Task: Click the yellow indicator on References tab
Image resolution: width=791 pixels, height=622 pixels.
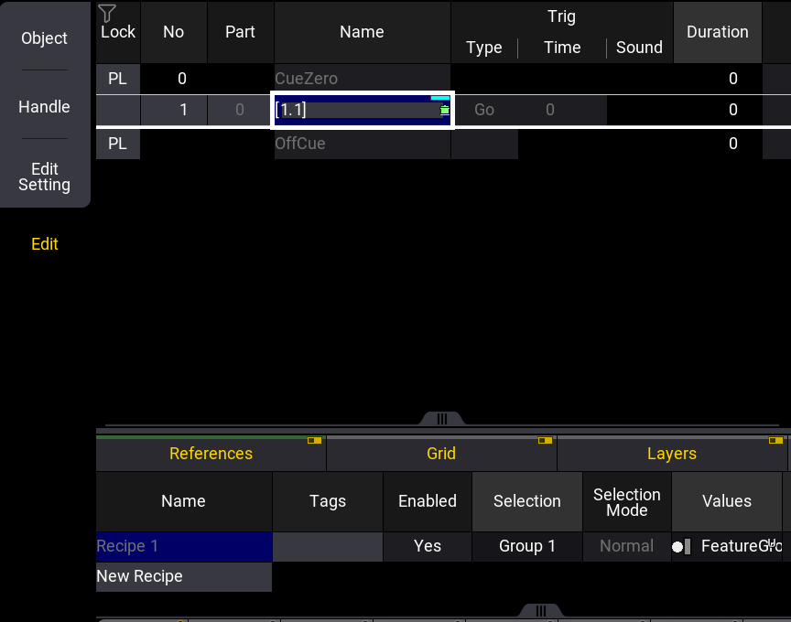Action: tap(314, 441)
